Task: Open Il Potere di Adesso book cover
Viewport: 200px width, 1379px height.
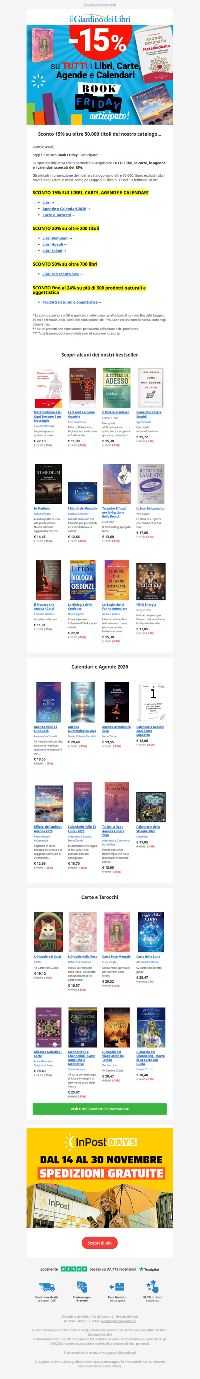Action: click(x=117, y=388)
